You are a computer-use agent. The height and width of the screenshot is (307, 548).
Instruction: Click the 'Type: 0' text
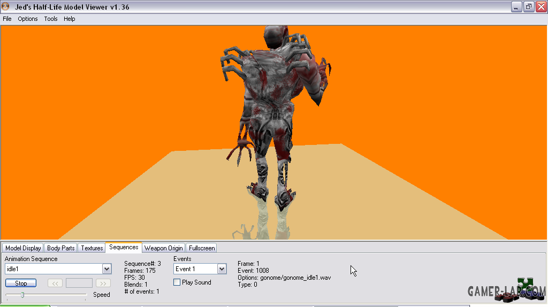tap(247, 285)
